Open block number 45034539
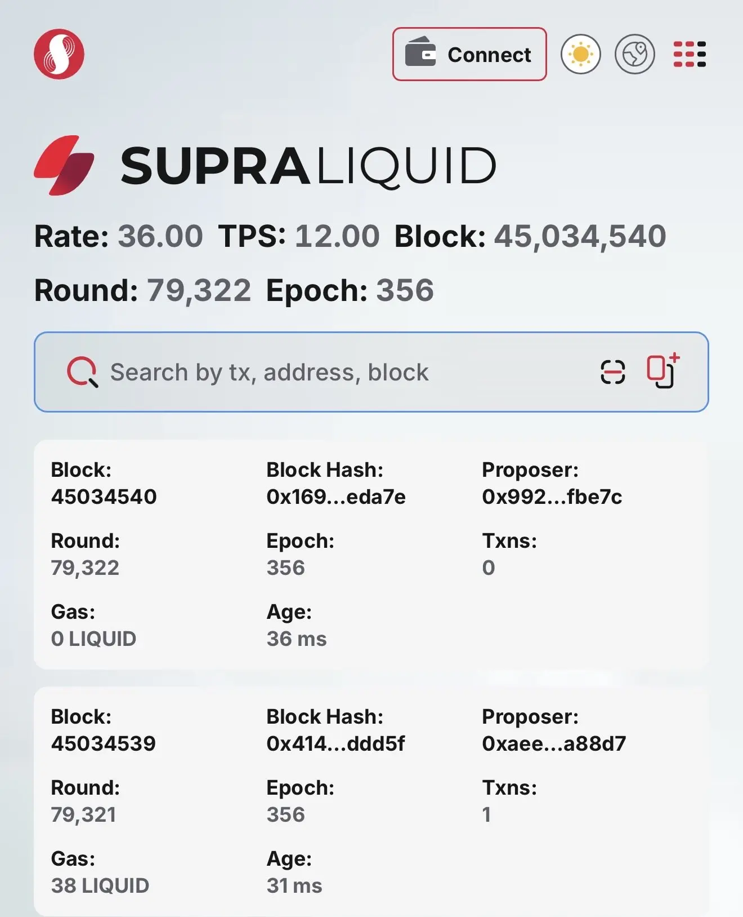743x917 pixels. click(104, 743)
